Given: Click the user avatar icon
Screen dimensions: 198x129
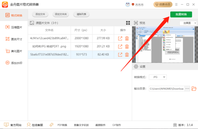Looking at the screenshot, I should 128,5.
